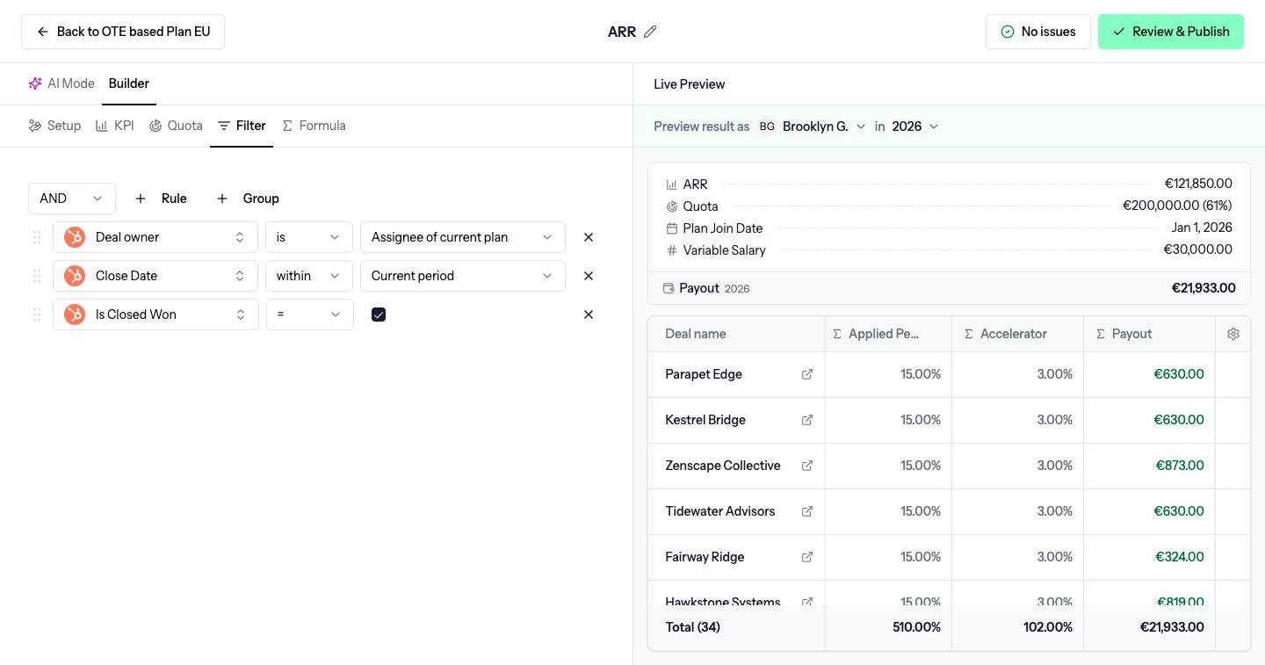
Task: Switch to AI Mode tab
Action: [x=61, y=83]
